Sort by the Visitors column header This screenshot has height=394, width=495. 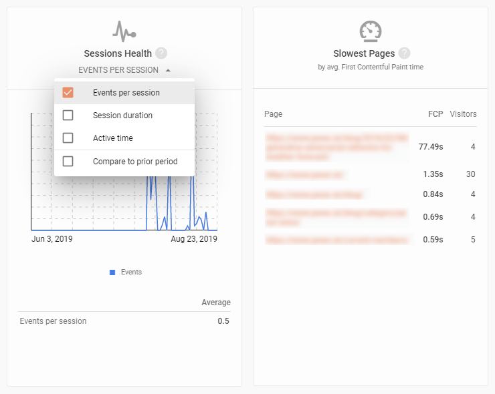click(x=463, y=114)
